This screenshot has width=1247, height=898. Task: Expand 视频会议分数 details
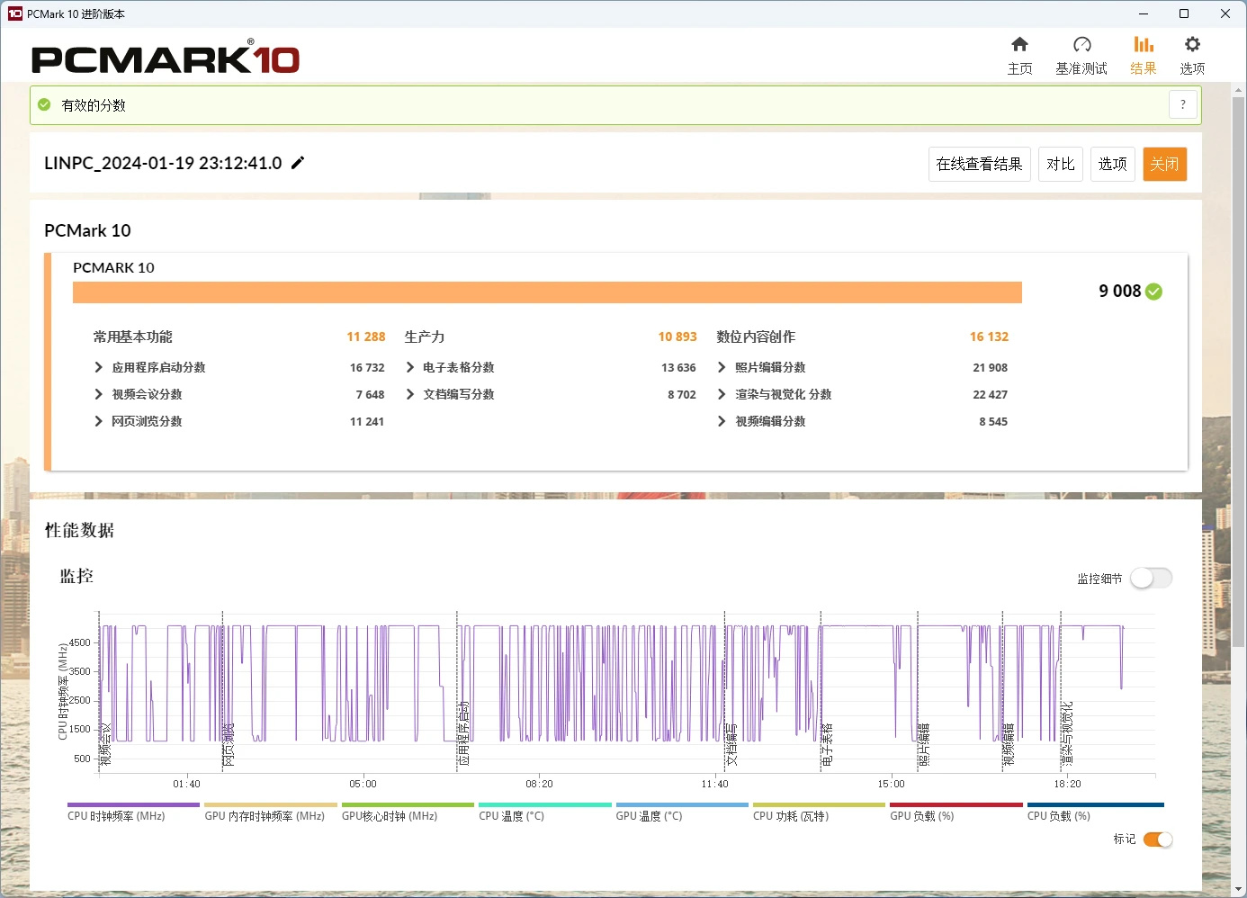point(98,394)
